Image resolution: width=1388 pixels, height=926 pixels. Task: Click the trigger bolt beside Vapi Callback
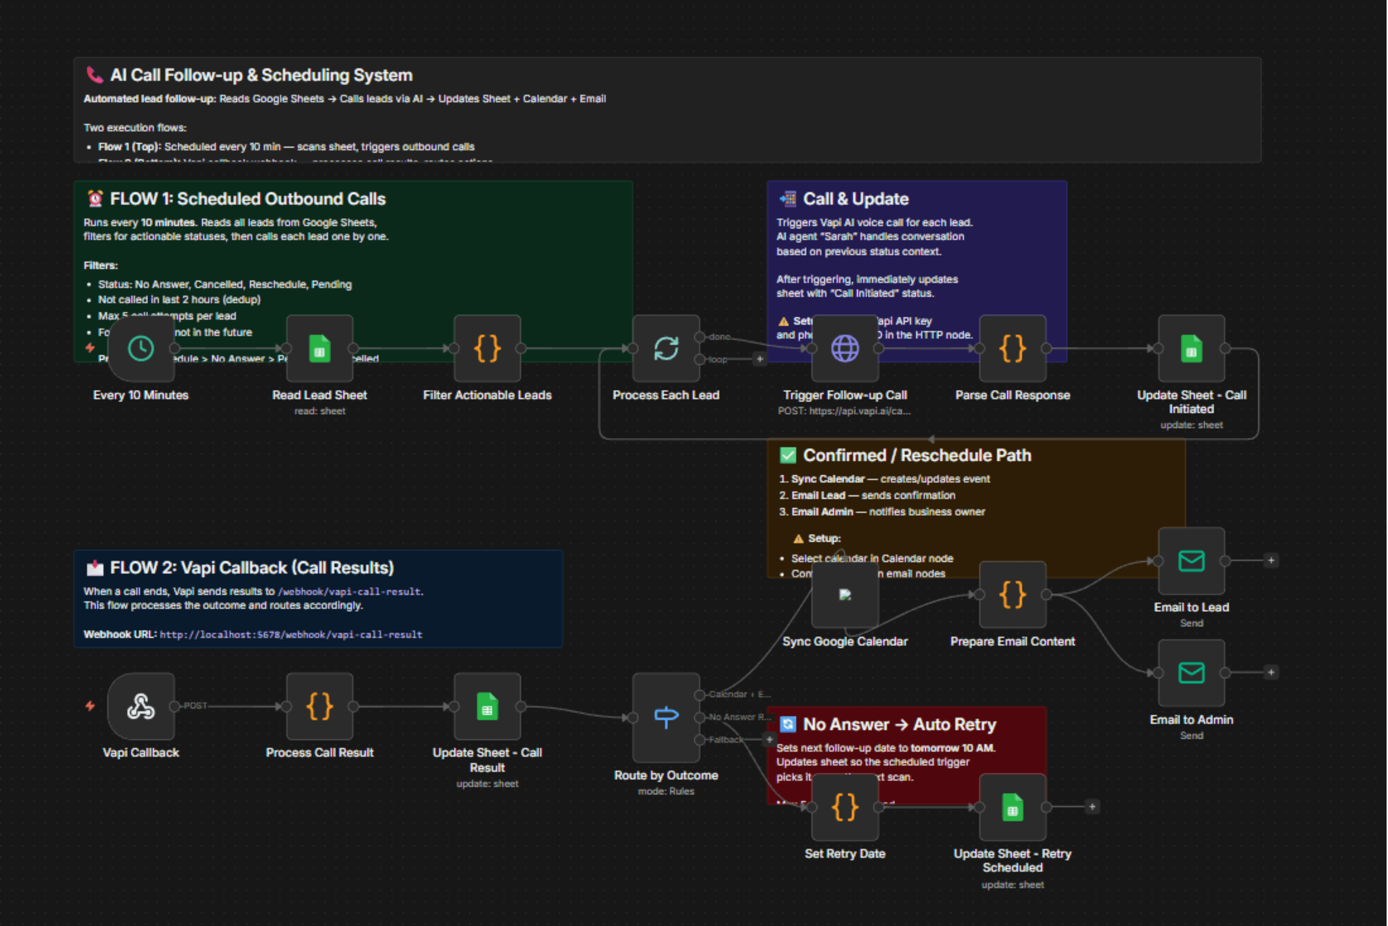[90, 706]
